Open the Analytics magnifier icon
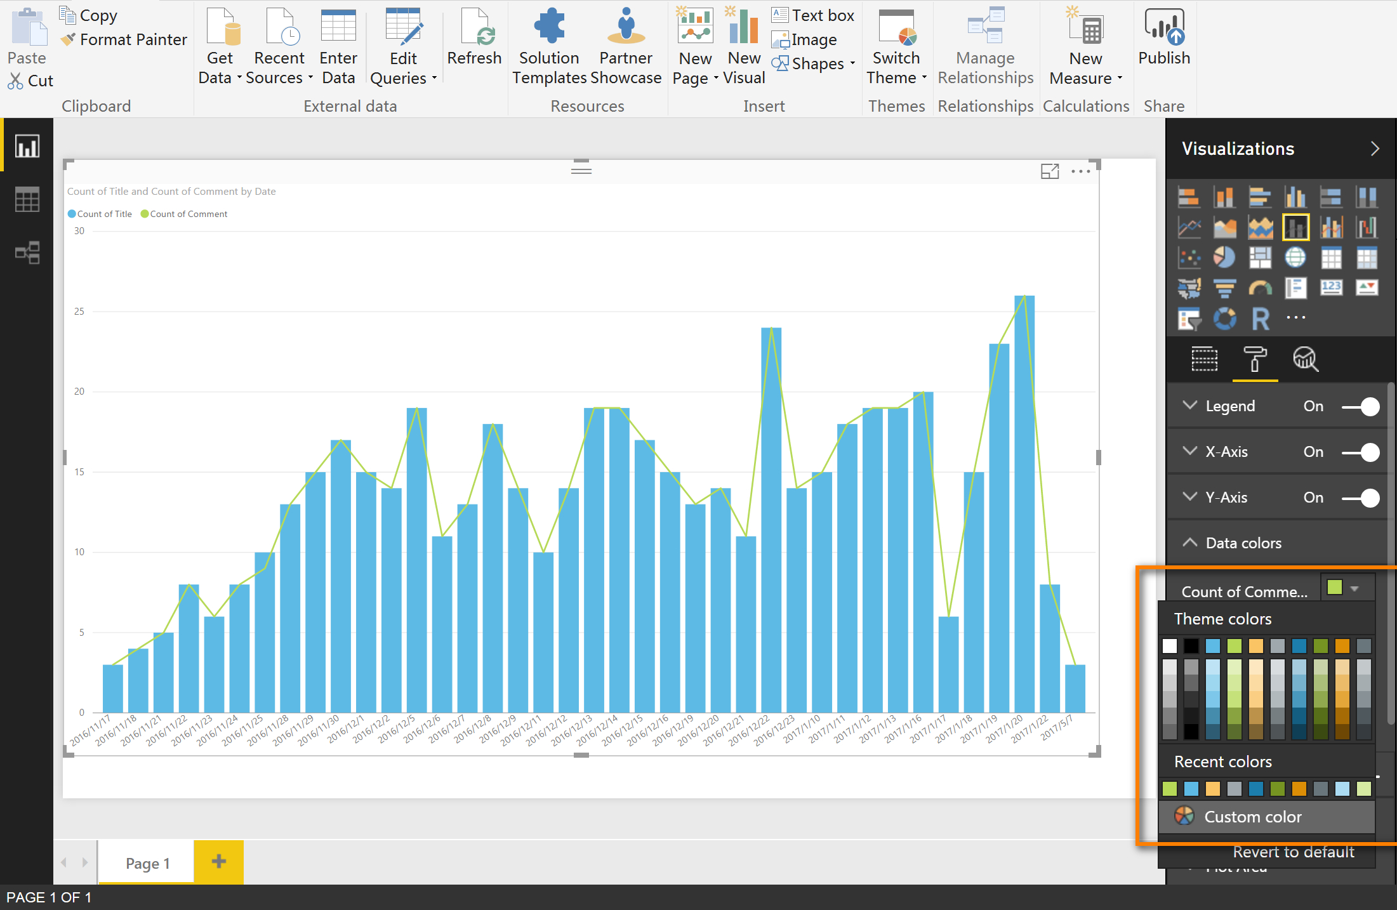Image resolution: width=1397 pixels, height=910 pixels. click(x=1306, y=359)
